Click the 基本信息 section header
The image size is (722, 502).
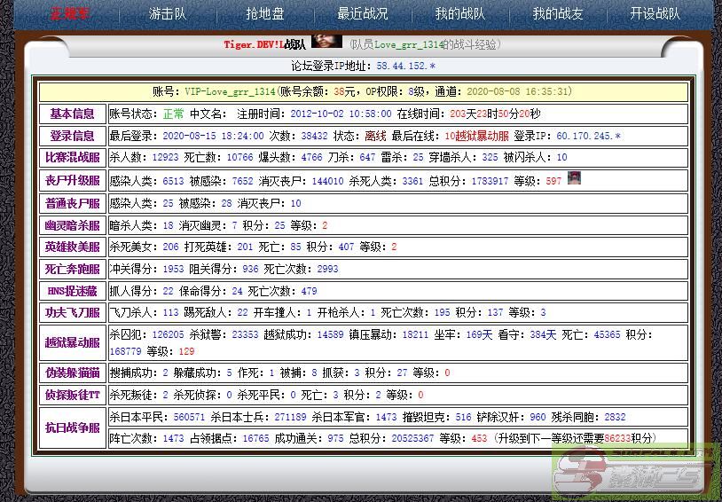(72, 114)
